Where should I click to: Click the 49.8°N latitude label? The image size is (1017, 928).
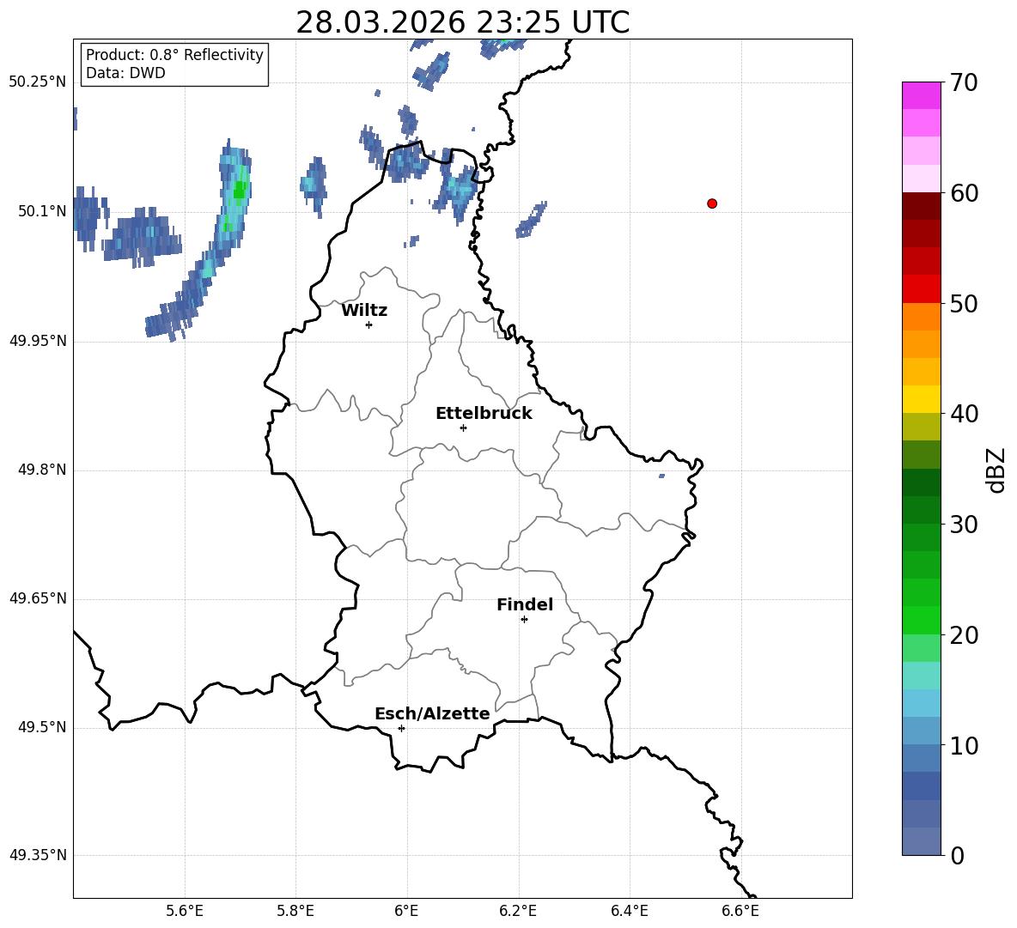pyautogui.click(x=42, y=470)
